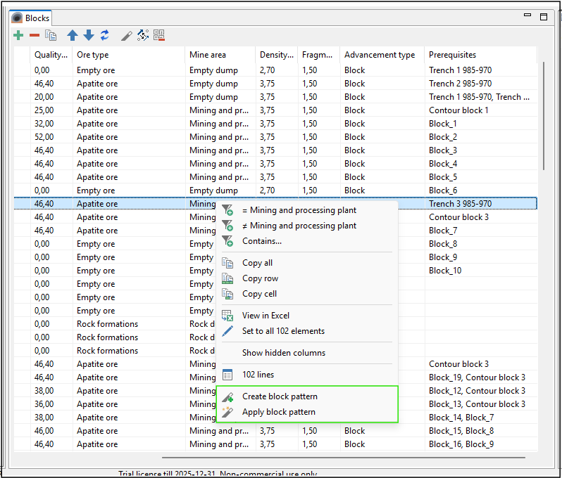Viewport: 562px width, 478px height.
Task: Click the table icon next to 102 lines
Action: [227, 375]
